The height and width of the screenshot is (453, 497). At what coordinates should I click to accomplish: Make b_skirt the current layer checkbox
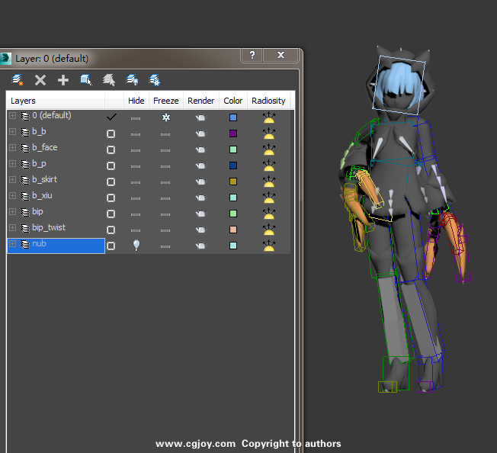[111, 182]
